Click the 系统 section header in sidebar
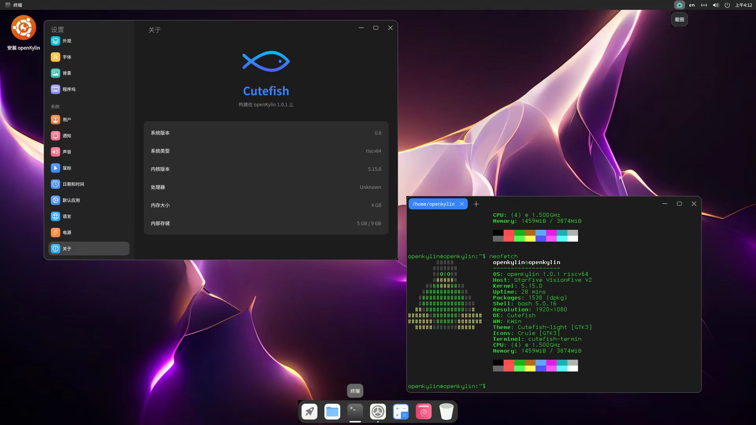756x425 pixels. tap(55, 107)
